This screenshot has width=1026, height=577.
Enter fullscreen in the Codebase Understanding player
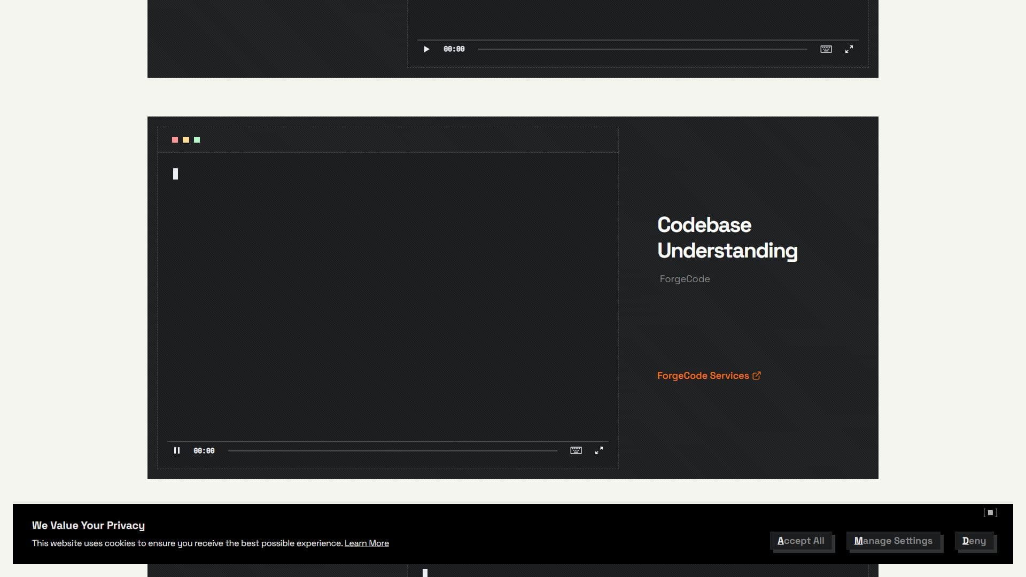tap(599, 450)
